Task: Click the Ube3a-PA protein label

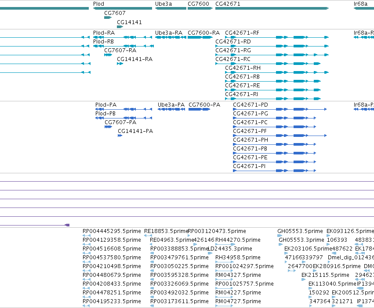Action: click(x=171, y=105)
